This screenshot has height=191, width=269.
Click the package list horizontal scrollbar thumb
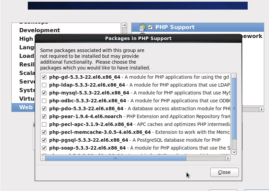[115, 158]
